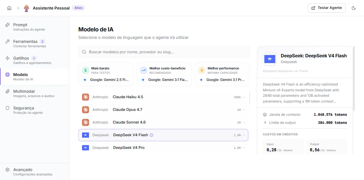The image size is (364, 180).
Task: Click the details panel scrollbar
Action: click(354, 79)
